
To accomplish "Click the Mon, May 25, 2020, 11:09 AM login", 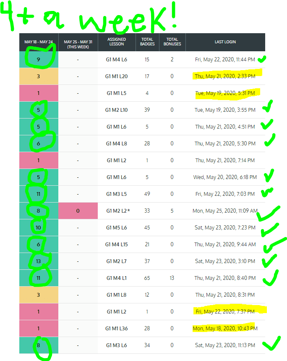I will (225, 211).
